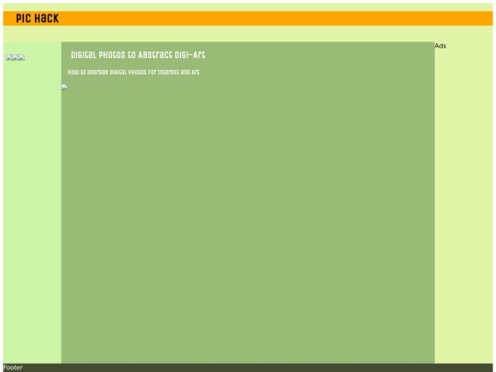Click the Pic Hack site title
The width and height of the screenshot is (496, 372).
pyautogui.click(x=38, y=18)
